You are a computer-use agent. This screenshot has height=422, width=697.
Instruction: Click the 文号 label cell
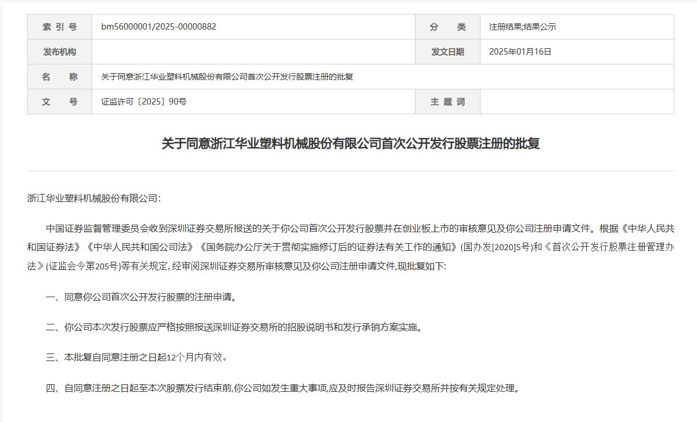(x=60, y=102)
